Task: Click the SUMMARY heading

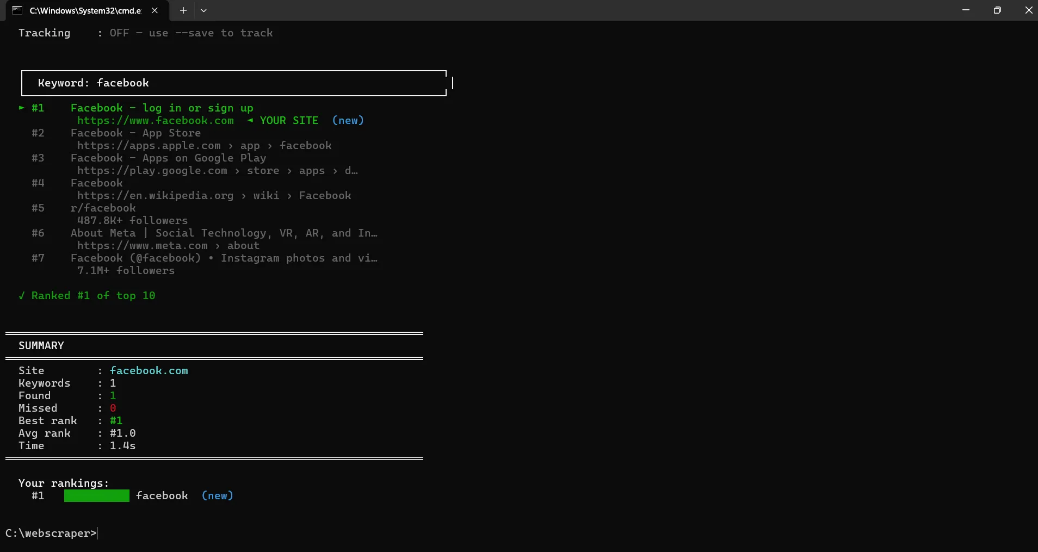Action: [41, 346]
